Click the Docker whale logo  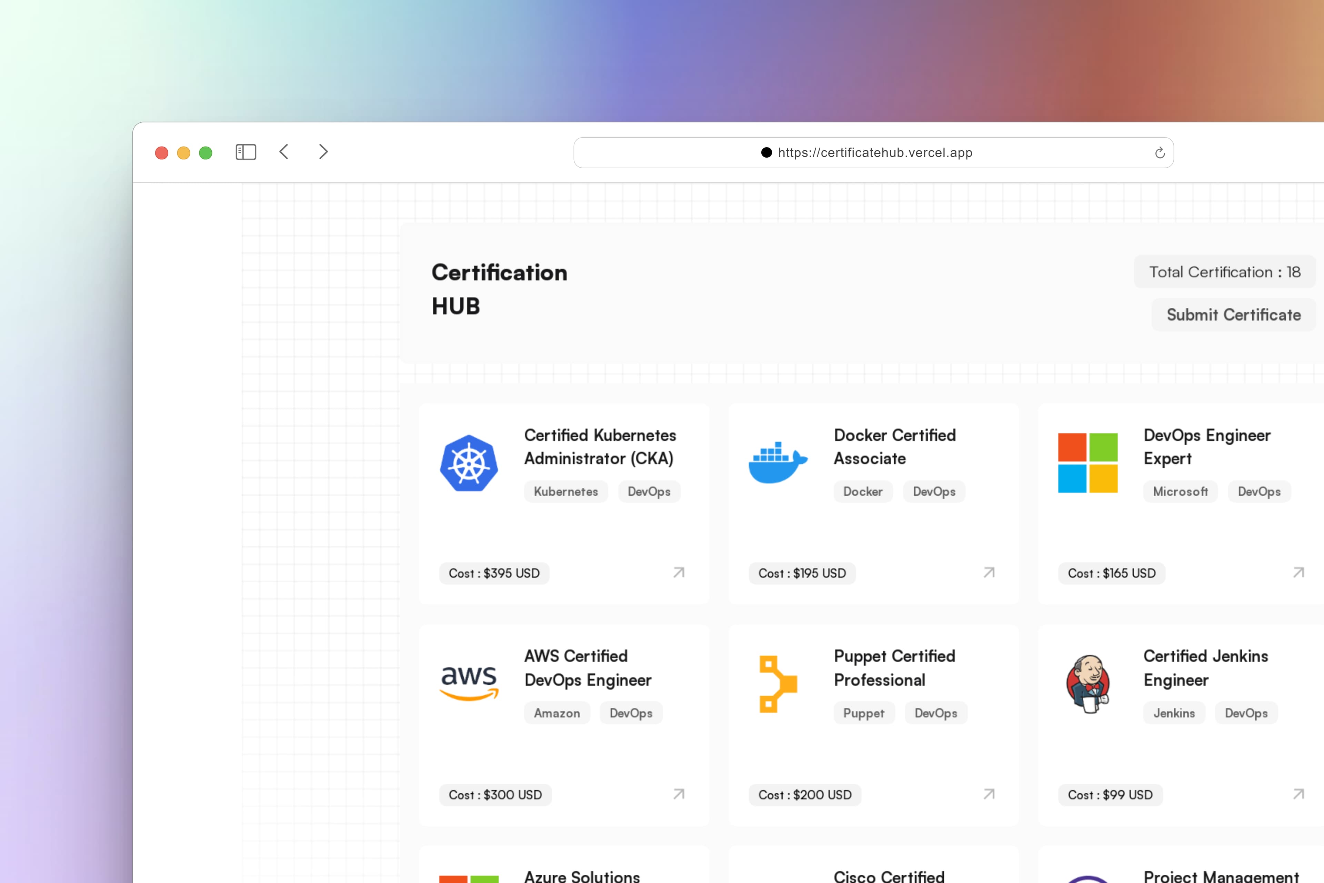tap(778, 463)
